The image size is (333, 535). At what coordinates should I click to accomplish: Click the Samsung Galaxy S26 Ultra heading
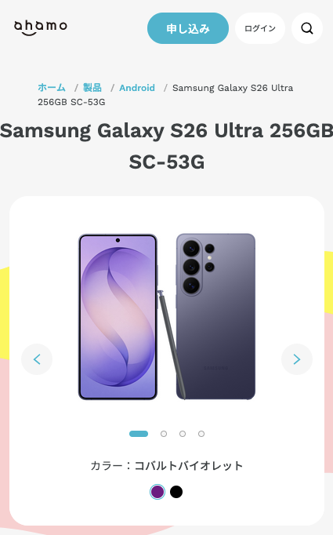[x=166, y=146]
